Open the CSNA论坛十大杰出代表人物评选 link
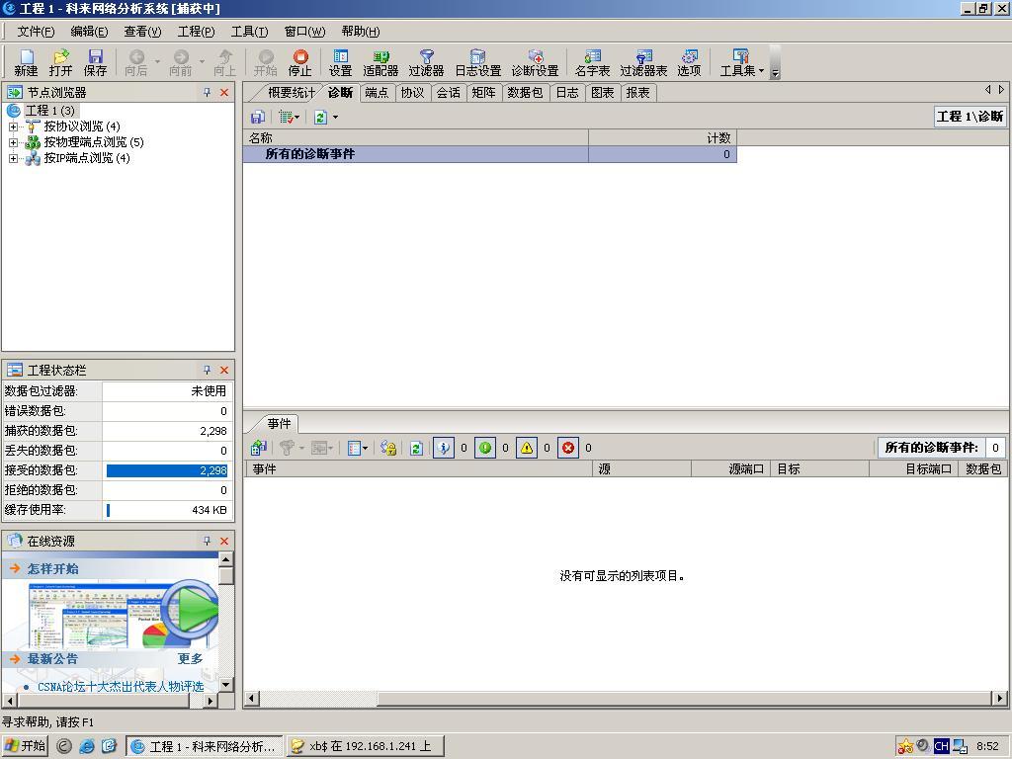This screenshot has height=759, width=1012. (x=121, y=686)
